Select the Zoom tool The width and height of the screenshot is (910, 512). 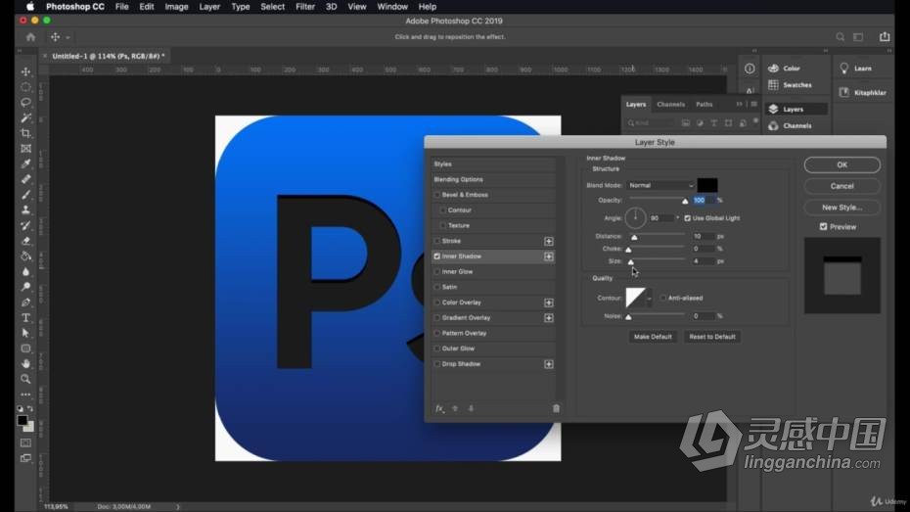point(25,379)
